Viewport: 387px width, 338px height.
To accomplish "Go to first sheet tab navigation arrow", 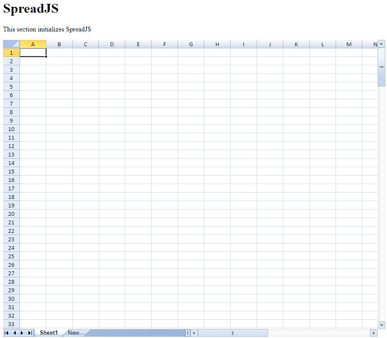I will [7, 333].
